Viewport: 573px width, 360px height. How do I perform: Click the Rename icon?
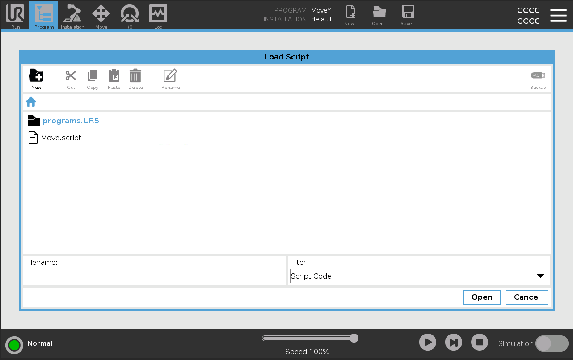(x=170, y=80)
